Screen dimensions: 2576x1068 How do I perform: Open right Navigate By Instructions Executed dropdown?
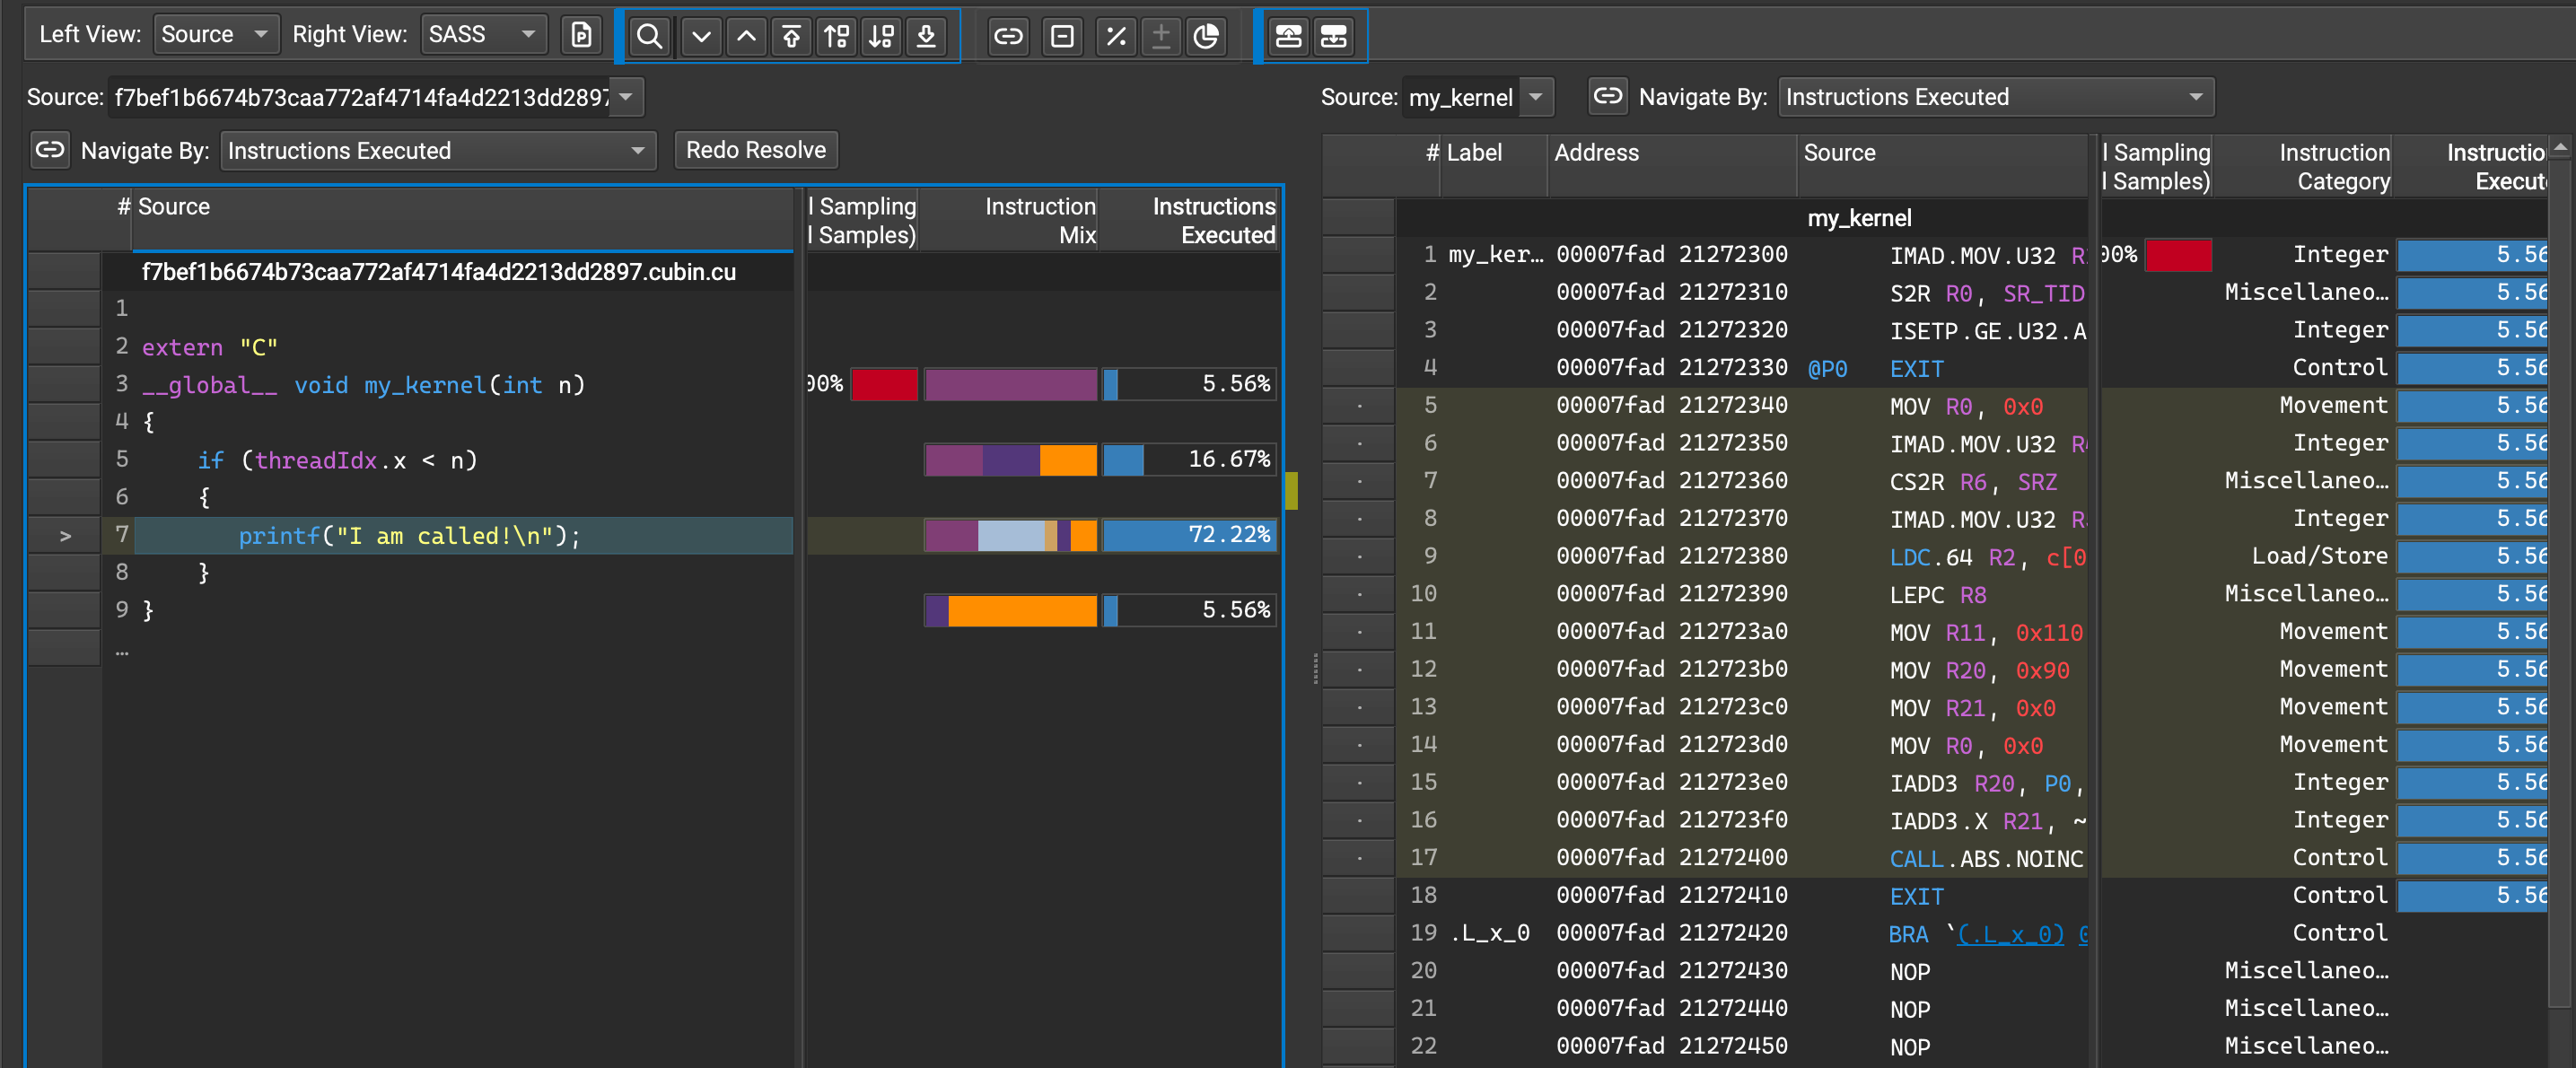click(x=1996, y=97)
